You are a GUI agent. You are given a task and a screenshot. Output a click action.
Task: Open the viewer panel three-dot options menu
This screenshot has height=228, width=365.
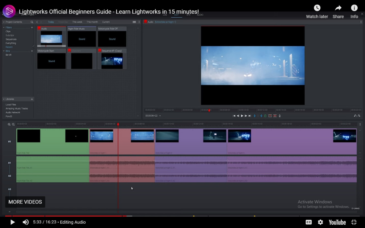[361, 22]
